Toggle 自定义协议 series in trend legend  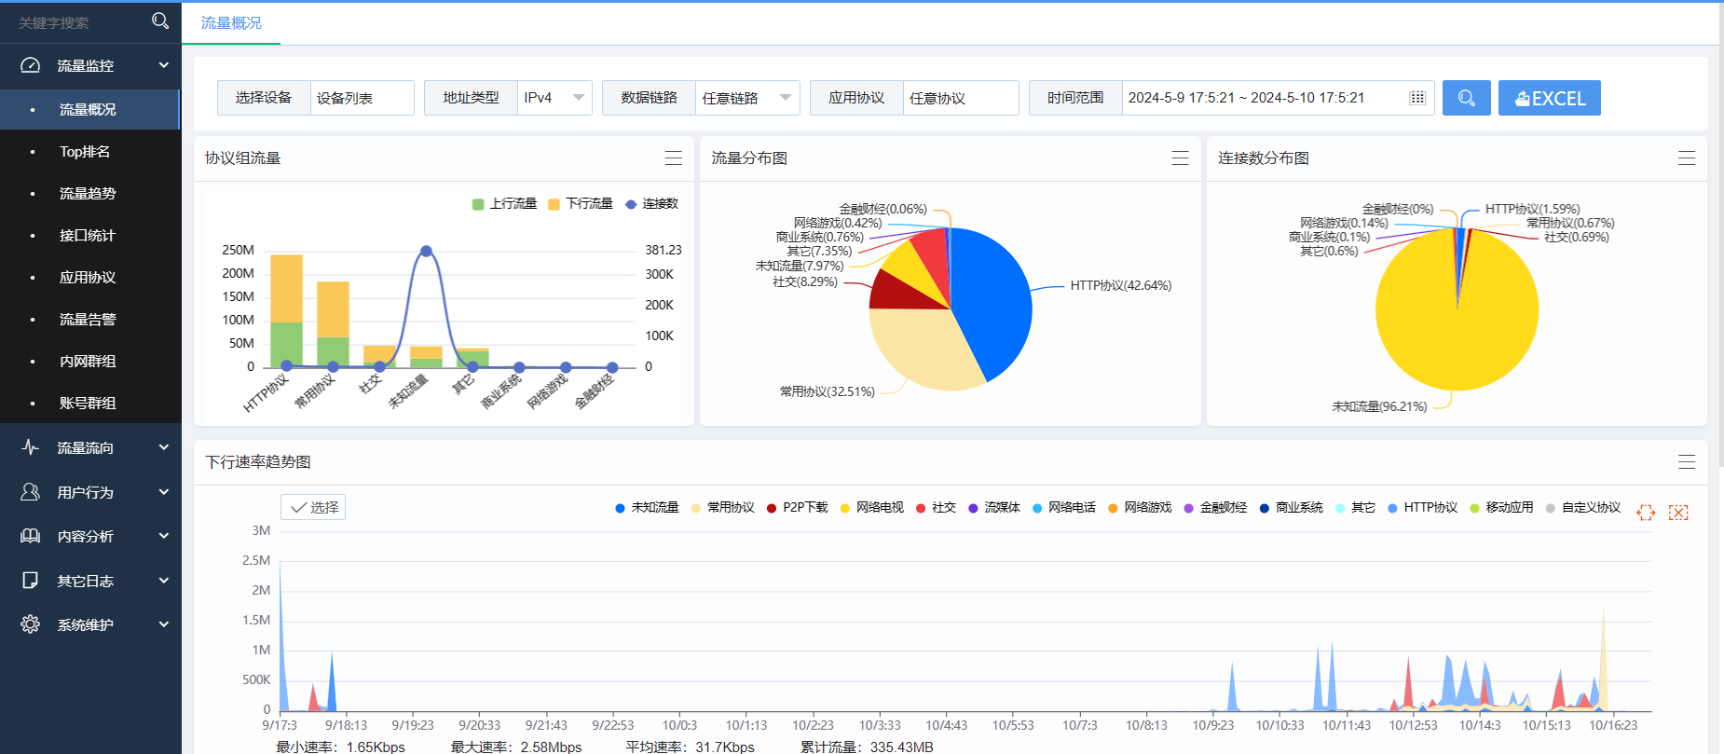pyautogui.click(x=1583, y=508)
